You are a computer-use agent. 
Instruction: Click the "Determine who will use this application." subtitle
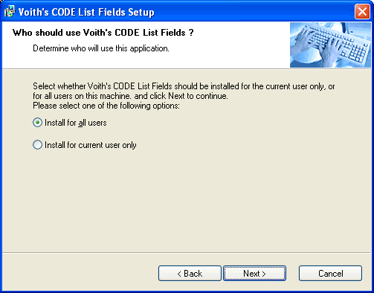point(101,48)
